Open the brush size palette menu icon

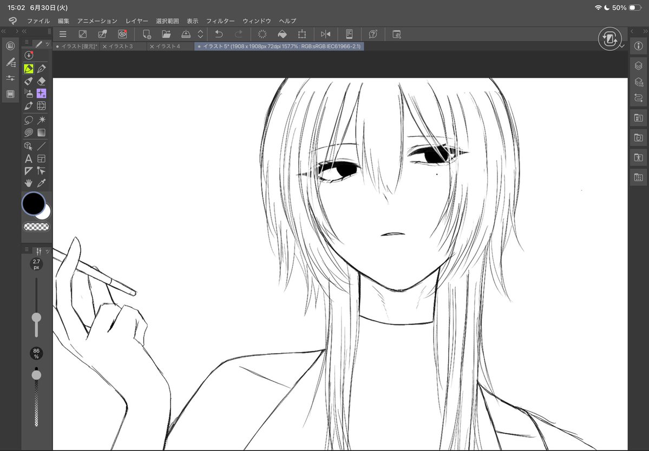[x=27, y=250]
